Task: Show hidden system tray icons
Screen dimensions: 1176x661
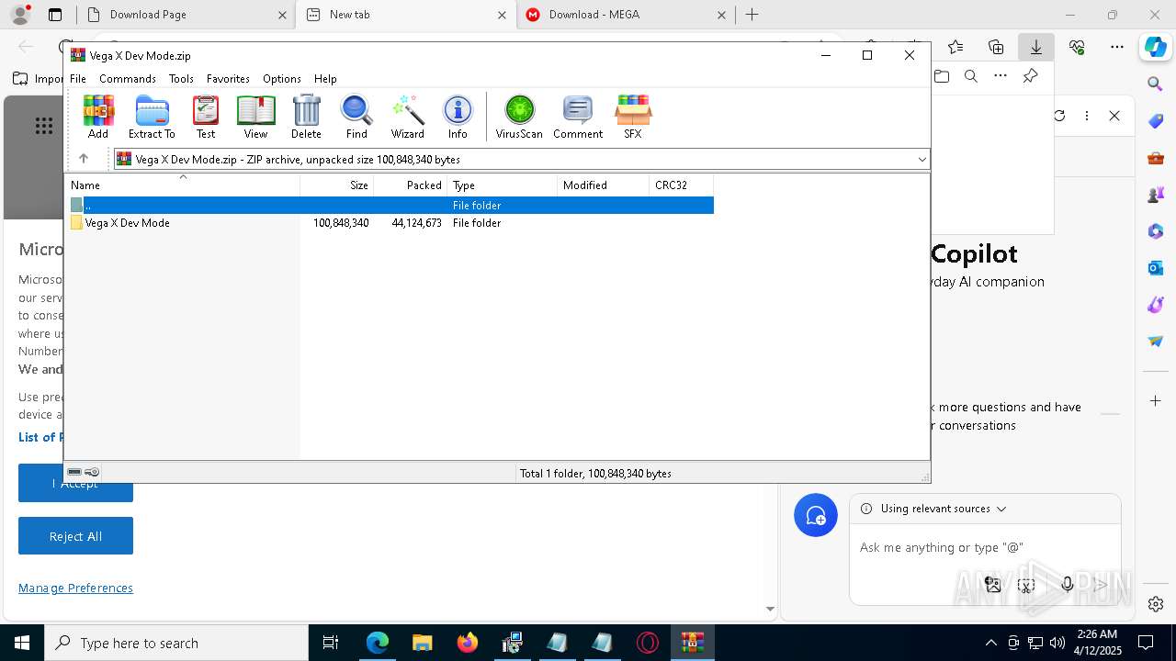Action: [990, 643]
